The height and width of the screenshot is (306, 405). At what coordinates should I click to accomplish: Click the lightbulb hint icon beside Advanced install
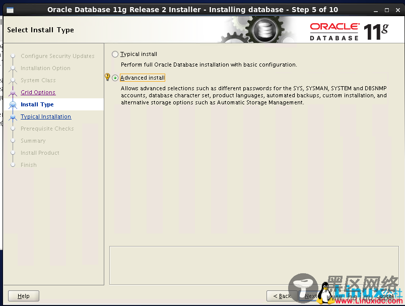[107, 77]
